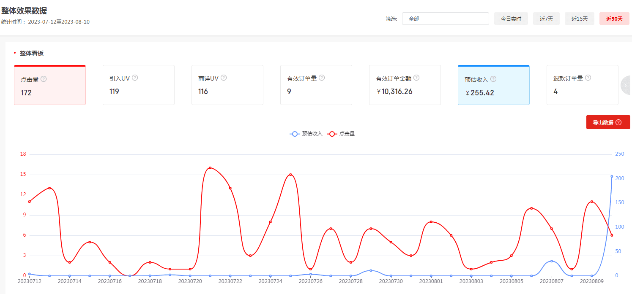Click help icon beside 引入UV
The height and width of the screenshot is (294, 632).
[x=135, y=78]
